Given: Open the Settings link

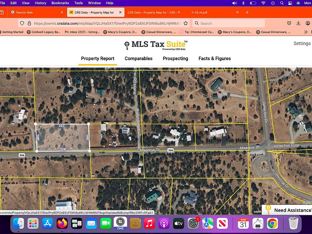Looking at the screenshot, I should pos(302,43).
